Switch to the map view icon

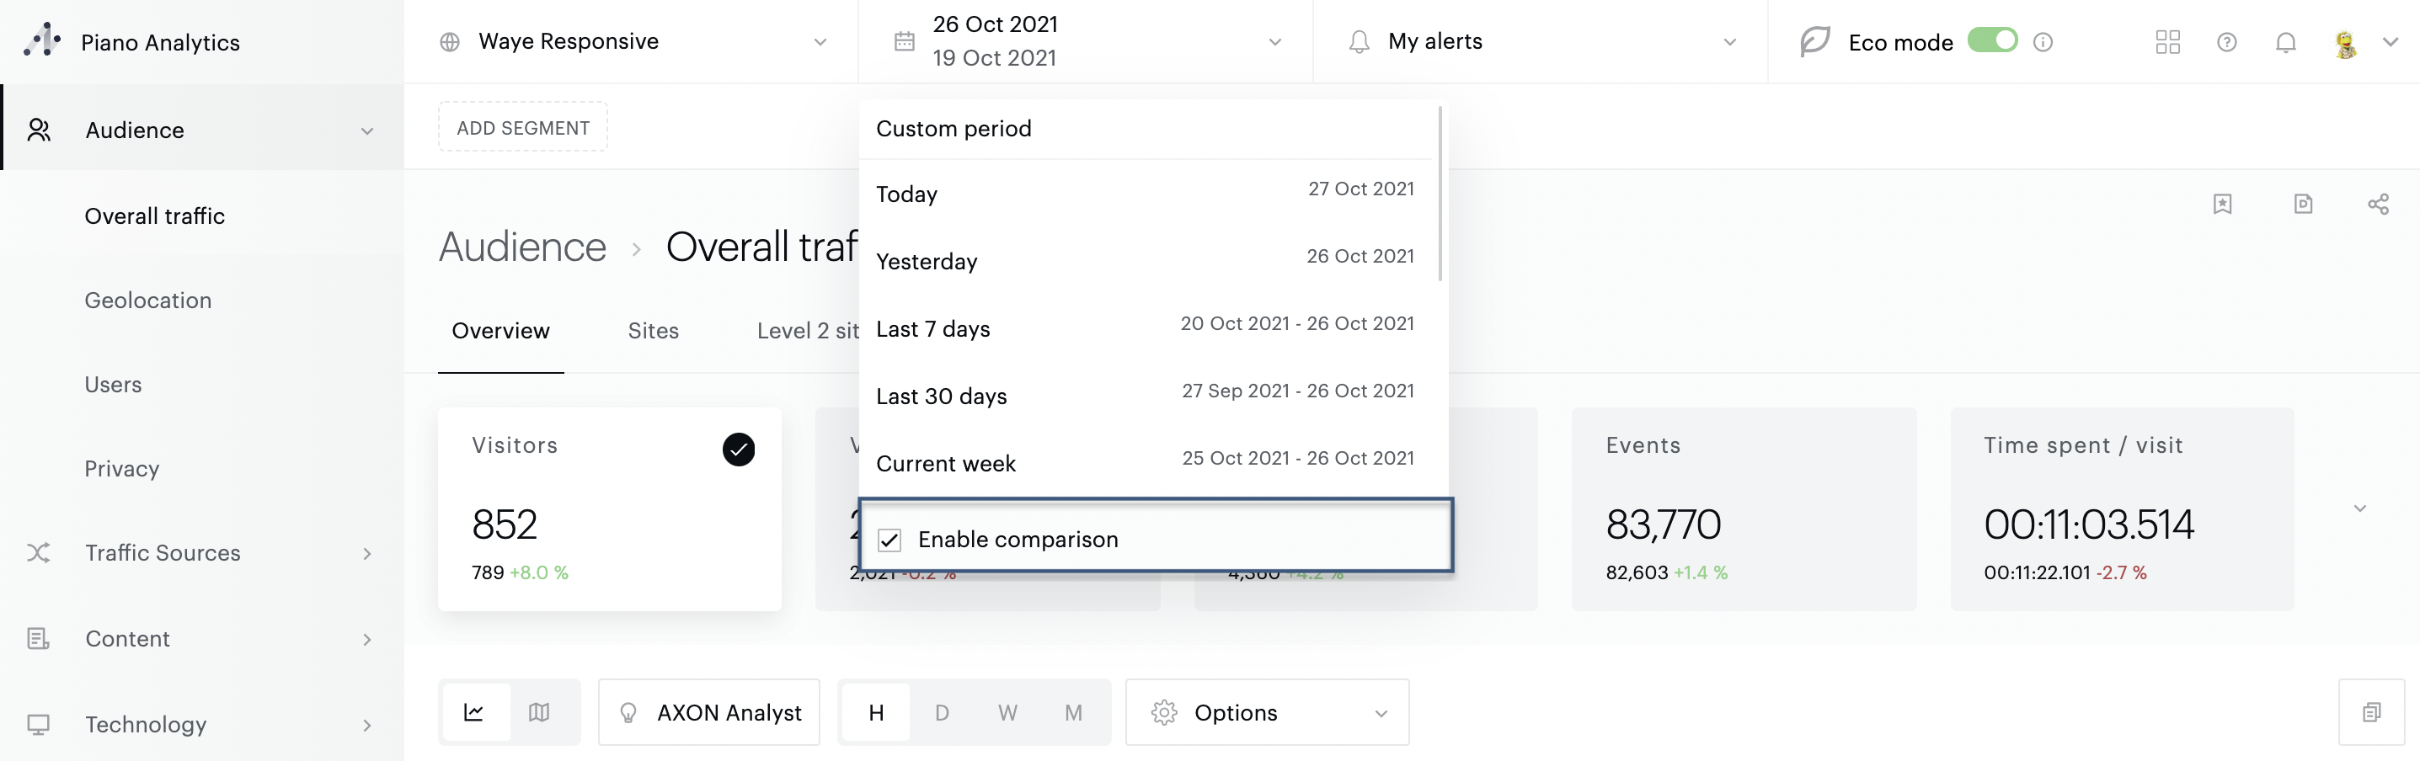[539, 712]
